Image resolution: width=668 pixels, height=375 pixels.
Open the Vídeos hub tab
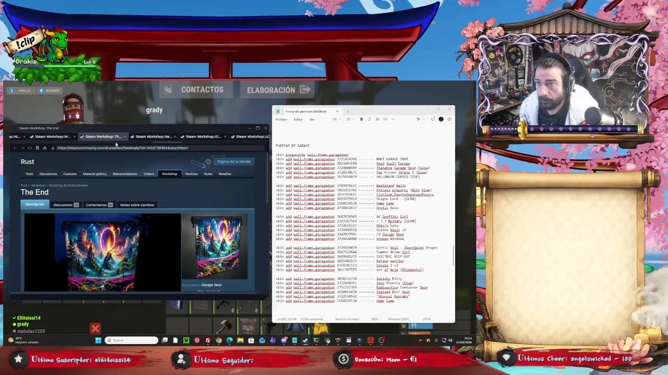[149, 174]
